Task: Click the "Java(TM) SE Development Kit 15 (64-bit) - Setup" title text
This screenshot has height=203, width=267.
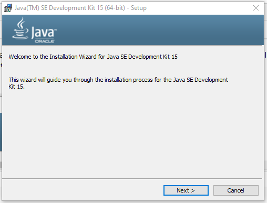Action: [80, 8]
